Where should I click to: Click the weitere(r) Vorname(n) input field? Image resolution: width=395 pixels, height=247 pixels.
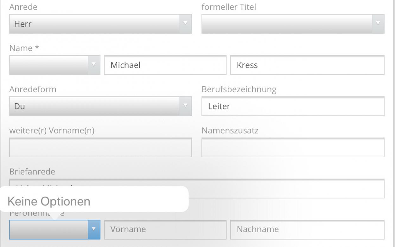pyautogui.click(x=100, y=147)
